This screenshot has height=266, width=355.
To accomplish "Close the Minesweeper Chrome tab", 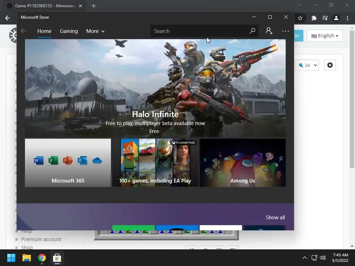I will tap(80, 6).
